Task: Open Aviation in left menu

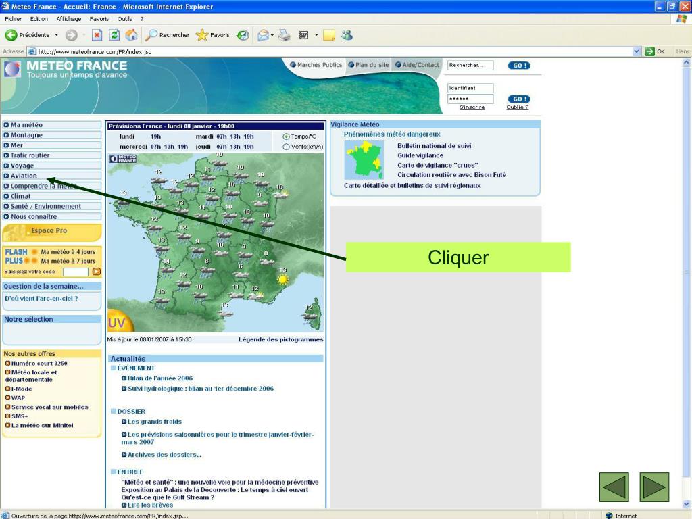Action: pyautogui.click(x=52, y=176)
